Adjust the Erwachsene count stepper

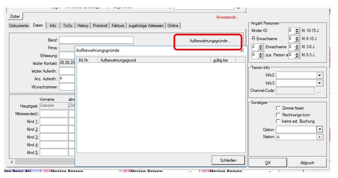click(x=261, y=47)
